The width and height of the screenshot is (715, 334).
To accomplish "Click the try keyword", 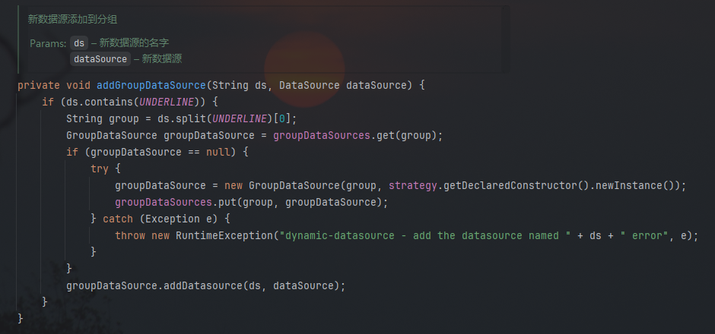I will (x=100, y=169).
